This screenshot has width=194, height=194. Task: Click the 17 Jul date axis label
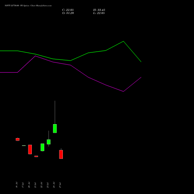(x=23, y=185)
